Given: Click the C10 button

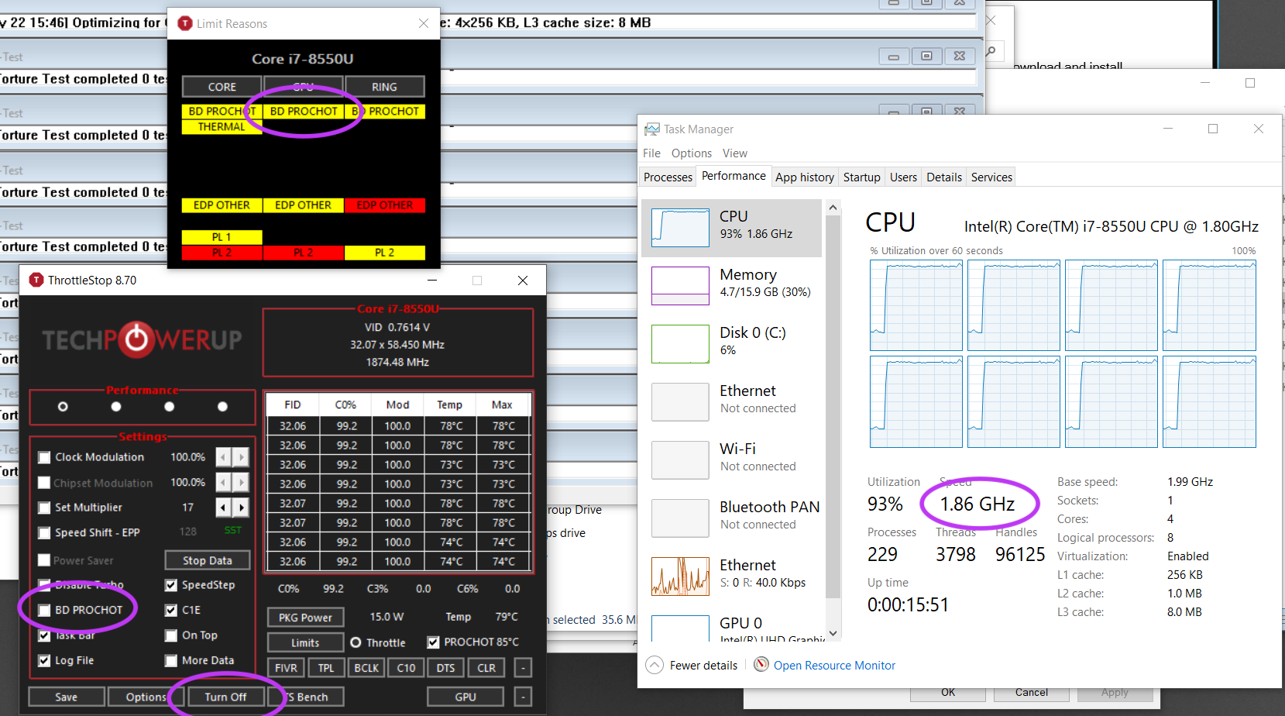Looking at the screenshot, I should tap(406, 668).
